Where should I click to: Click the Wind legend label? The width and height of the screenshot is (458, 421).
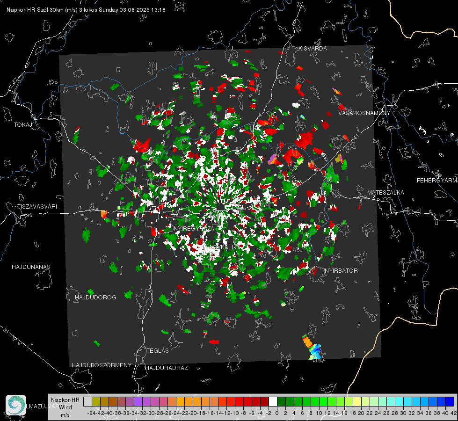(65, 407)
